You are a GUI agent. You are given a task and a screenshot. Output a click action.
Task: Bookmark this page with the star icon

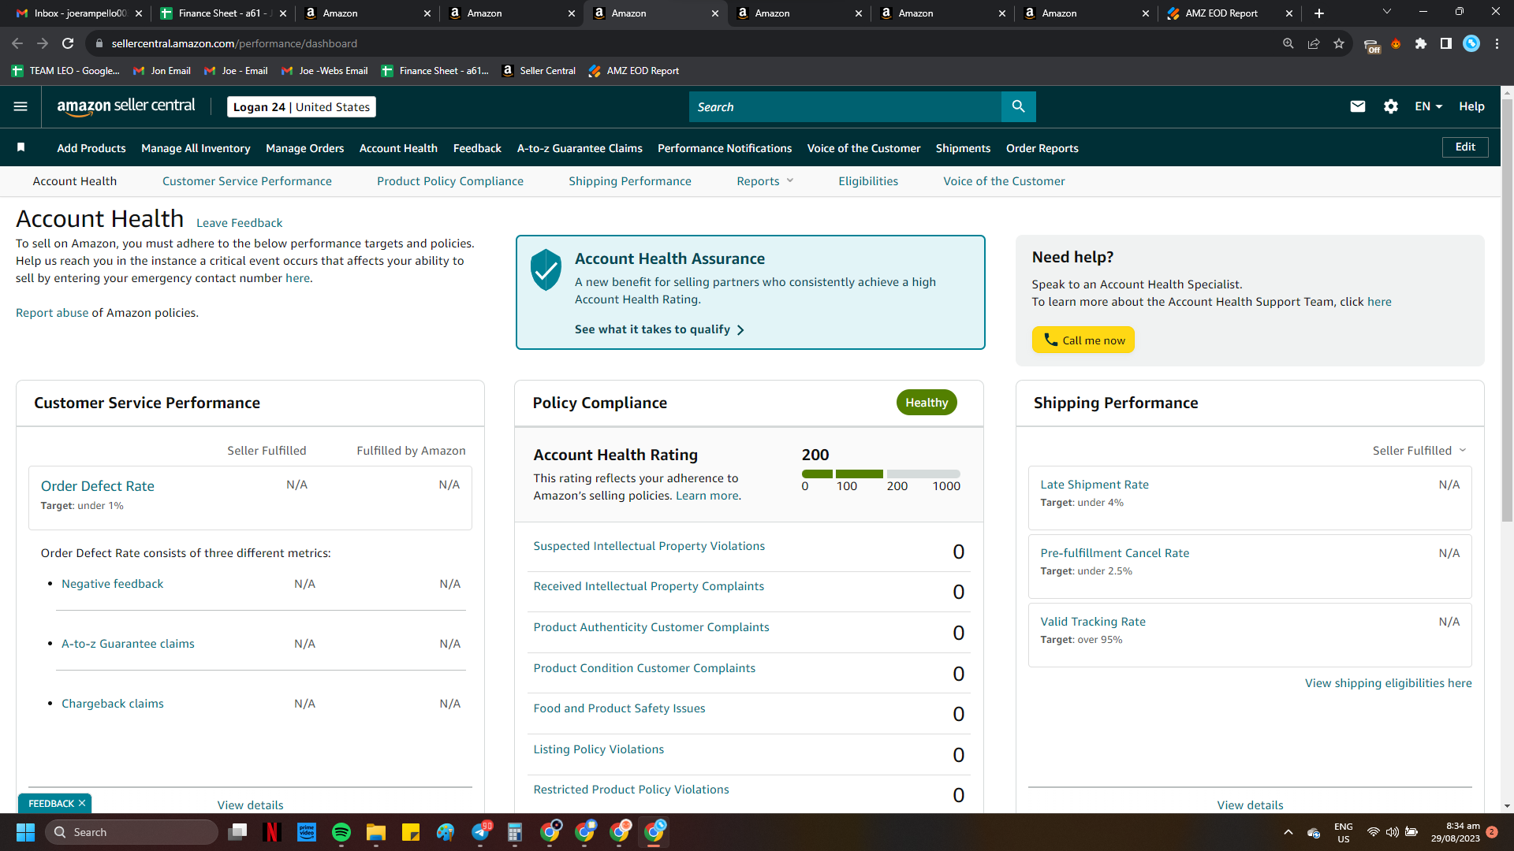tap(1339, 43)
